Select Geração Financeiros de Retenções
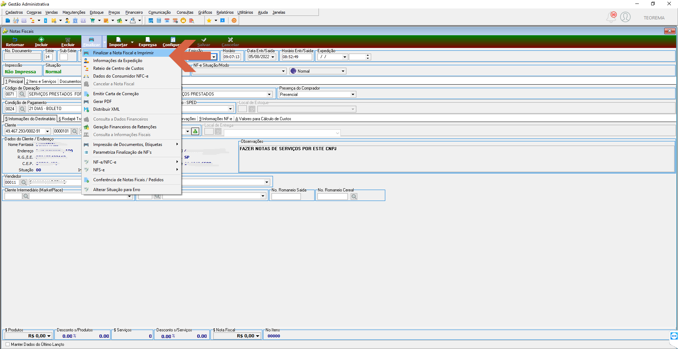 click(x=131, y=127)
